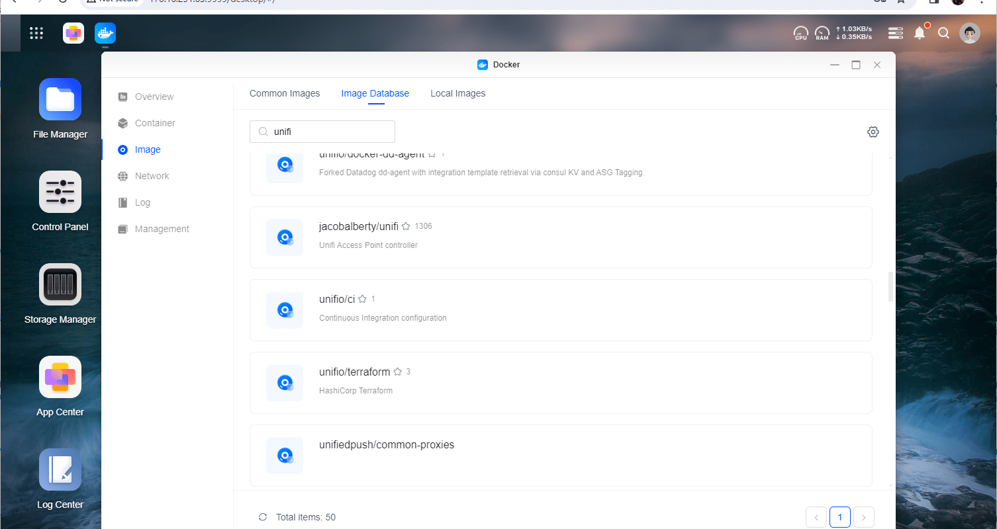Click the 1306 star count
Screen dimensions: 997x529
pyautogui.click(x=423, y=226)
